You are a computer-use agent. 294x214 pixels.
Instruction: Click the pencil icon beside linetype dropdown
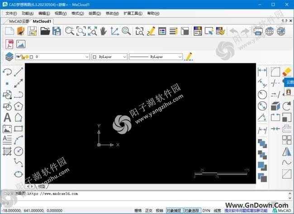pyautogui.click(x=189, y=57)
